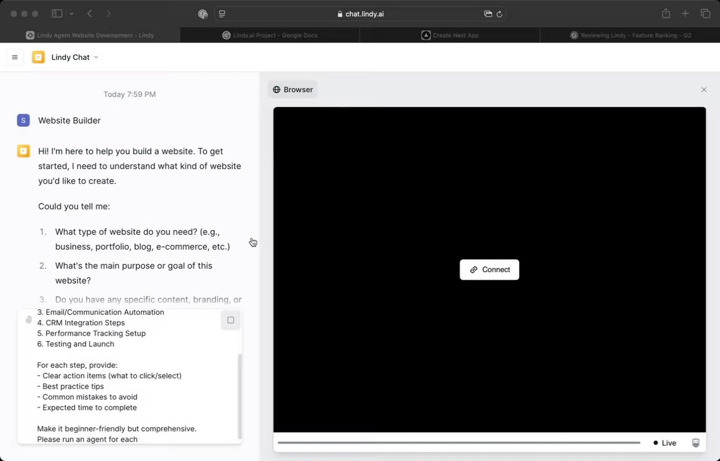Click 'What type of website do you need?'
The height and width of the screenshot is (461, 720).
[142, 239]
